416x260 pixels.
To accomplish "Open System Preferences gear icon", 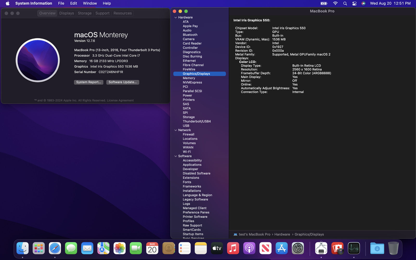I will (x=298, y=248).
